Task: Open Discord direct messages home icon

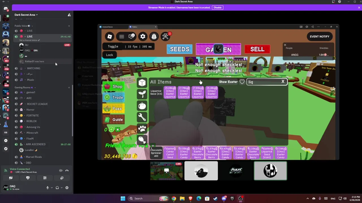Action: tap(6, 8)
